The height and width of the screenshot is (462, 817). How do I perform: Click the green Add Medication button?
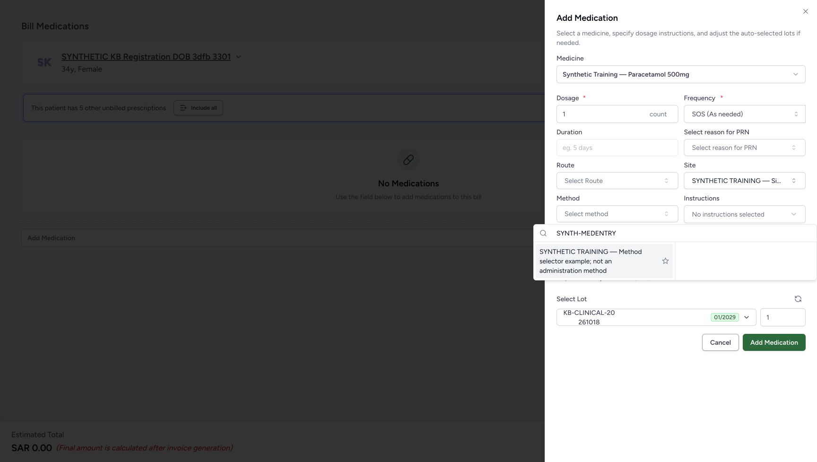[774, 342]
